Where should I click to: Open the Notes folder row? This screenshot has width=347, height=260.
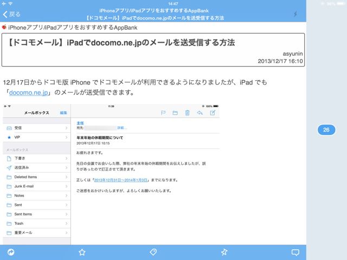37,196
